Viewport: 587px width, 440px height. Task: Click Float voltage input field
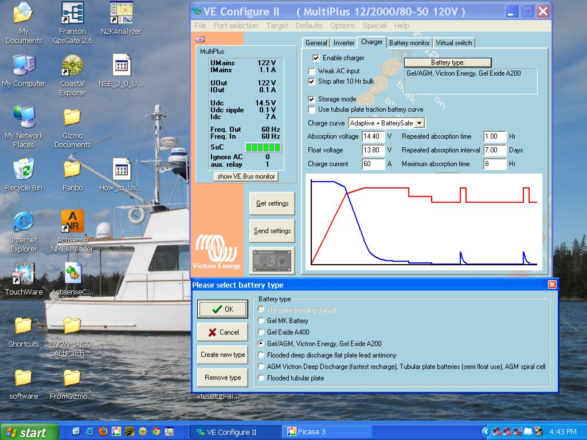[373, 150]
